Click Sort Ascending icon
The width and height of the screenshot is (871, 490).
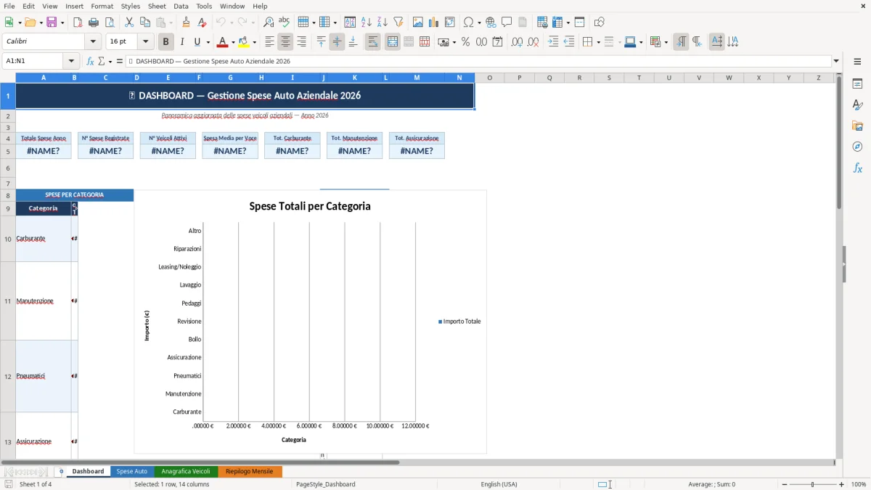(367, 23)
